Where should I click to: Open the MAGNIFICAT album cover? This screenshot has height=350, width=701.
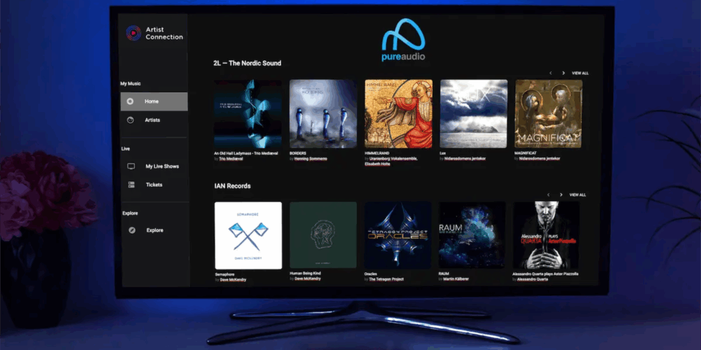(x=549, y=114)
